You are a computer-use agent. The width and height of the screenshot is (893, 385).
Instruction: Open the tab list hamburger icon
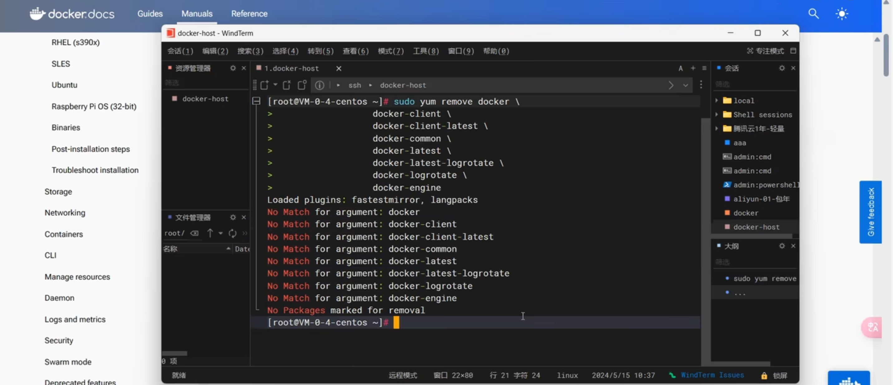pos(704,68)
